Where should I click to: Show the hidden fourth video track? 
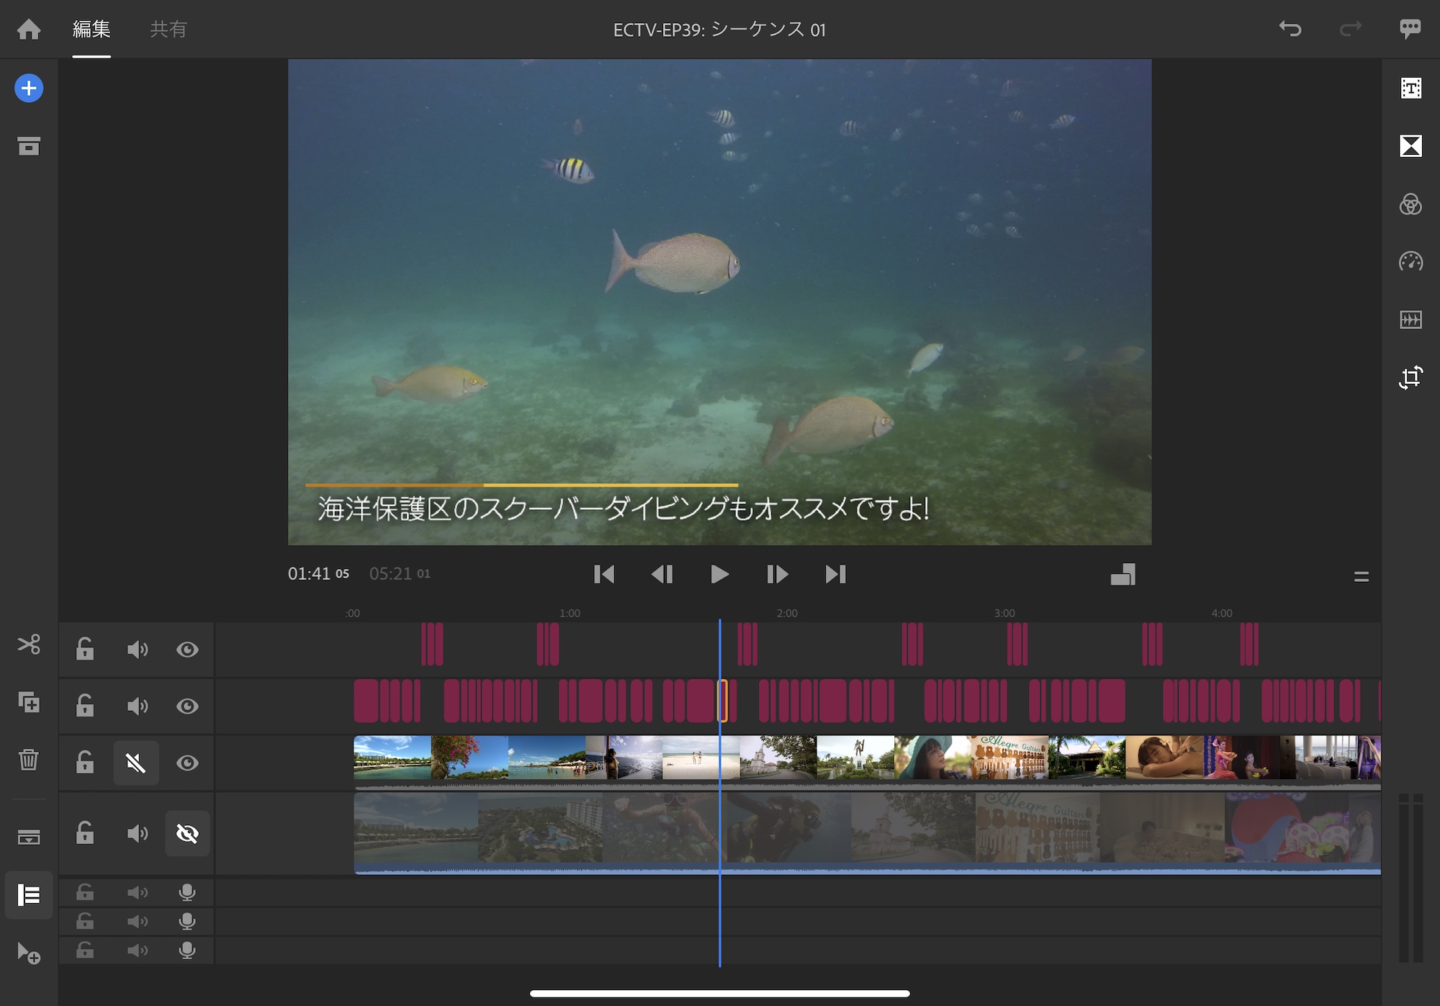(187, 833)
